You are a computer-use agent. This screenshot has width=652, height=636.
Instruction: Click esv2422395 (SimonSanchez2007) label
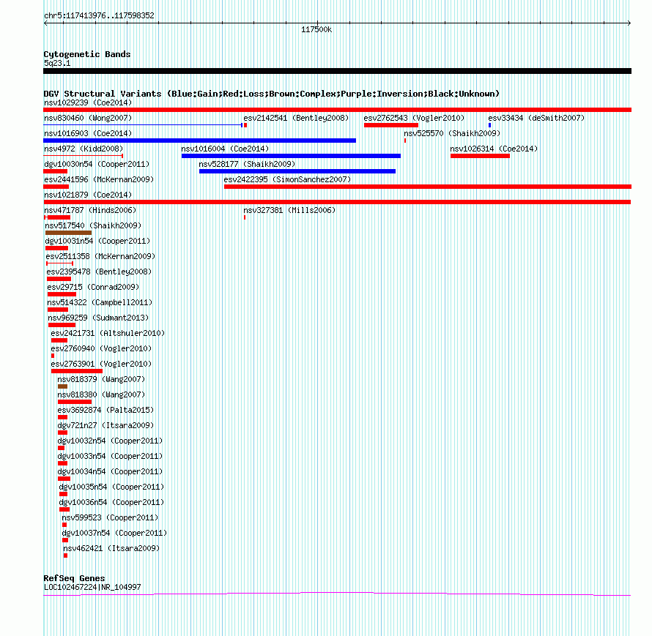pyautogui.click(x=287, y=179)
